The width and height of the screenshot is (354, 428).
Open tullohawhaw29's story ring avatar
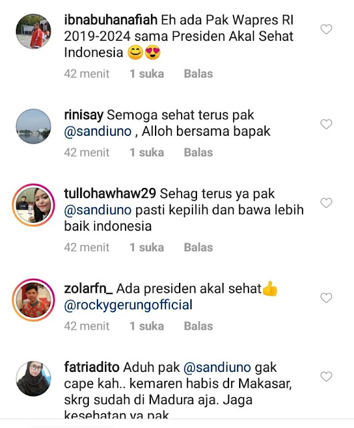click(33, 205)
